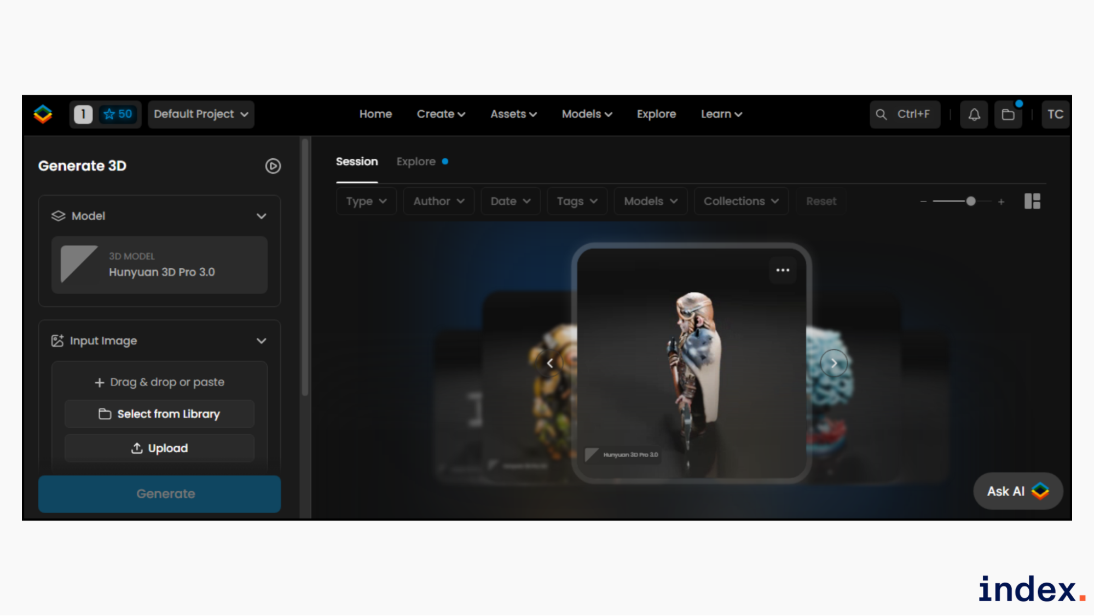Screen dimensions: 1094x616
Task: Switch the grid layout view icon
Action: [1032, 202]
